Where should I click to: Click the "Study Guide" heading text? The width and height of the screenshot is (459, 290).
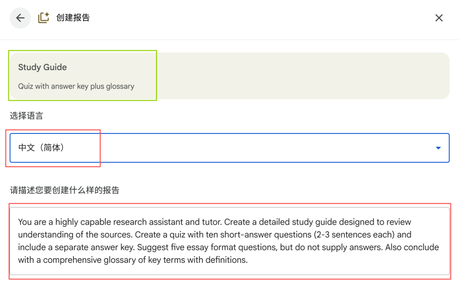(x=42, y=67)
